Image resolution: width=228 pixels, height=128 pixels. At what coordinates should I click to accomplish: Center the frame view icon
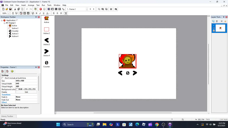pos(66,13)
